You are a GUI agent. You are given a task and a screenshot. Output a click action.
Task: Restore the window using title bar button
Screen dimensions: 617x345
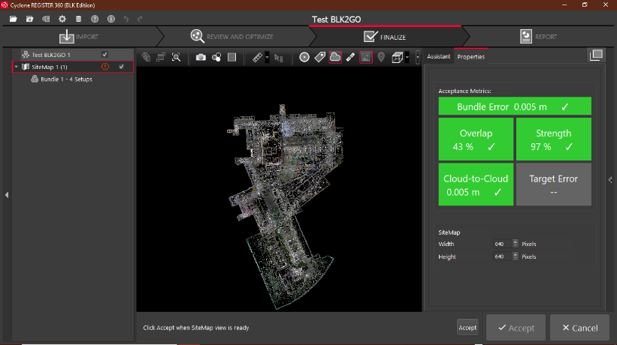(585, 4)
